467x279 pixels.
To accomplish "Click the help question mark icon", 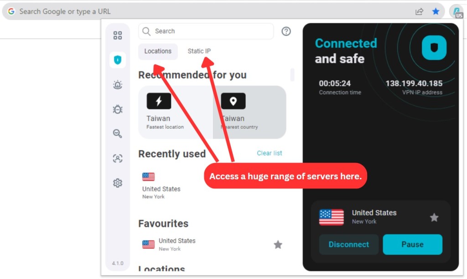I will 286,31.
